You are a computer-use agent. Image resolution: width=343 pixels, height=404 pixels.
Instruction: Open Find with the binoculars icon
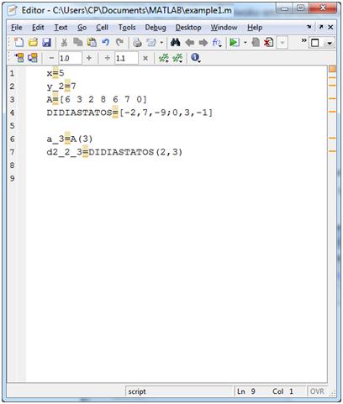[x=176, y=43]
